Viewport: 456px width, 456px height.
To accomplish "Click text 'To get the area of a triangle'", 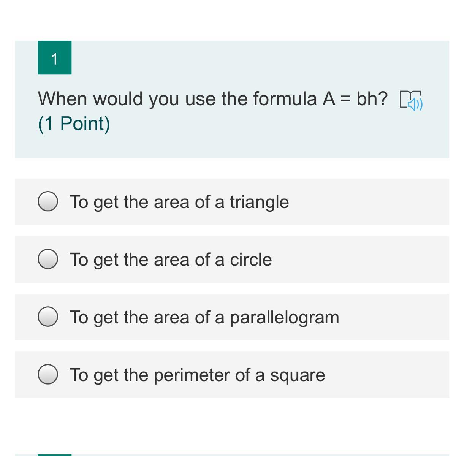I will (x=179, y=202).
